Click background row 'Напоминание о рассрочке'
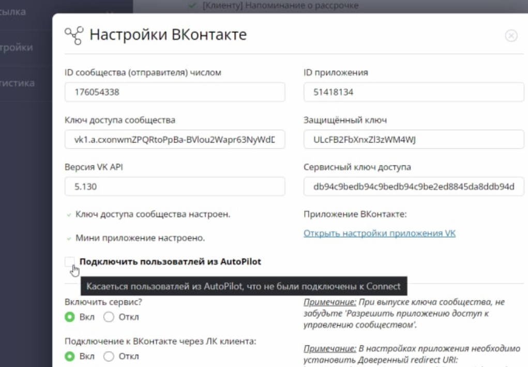The height and width of the screenshot is (367, 528). coord(280,5)
